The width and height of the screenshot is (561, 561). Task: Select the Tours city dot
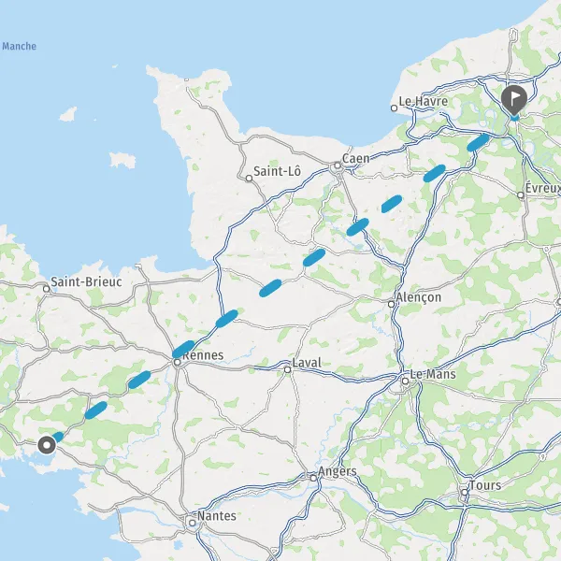(465, 493)
